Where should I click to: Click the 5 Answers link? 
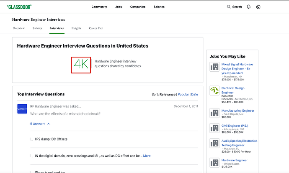(38, 124)
